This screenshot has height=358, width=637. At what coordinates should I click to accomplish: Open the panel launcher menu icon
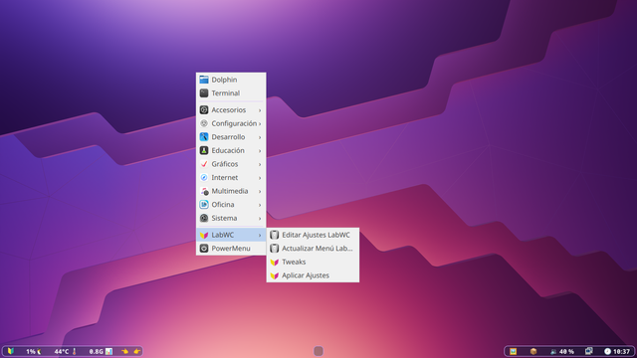tap(11, 351)
